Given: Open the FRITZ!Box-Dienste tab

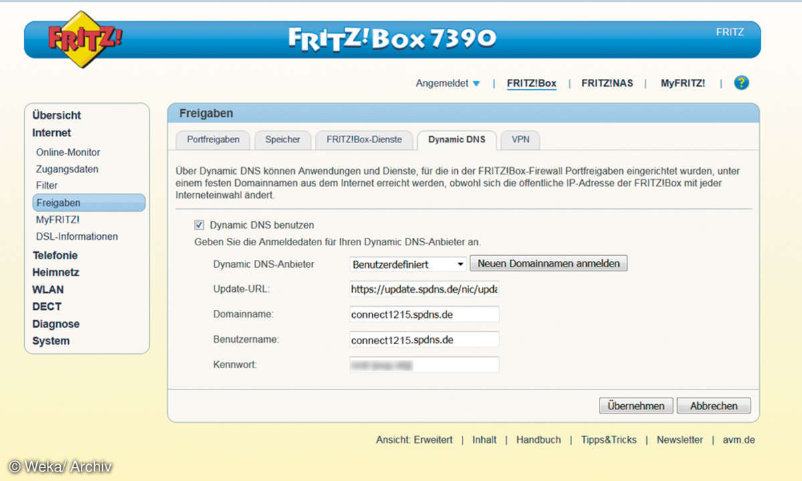Looking at the screenshot, I should point(364,140).
